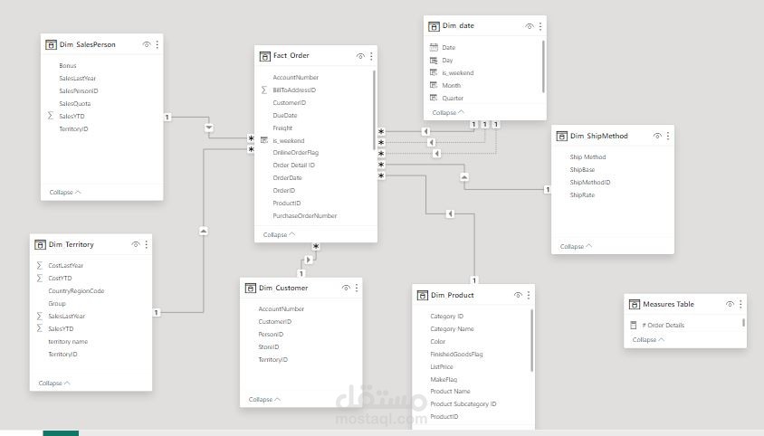
Task: Open the Dim_date table's more options menu
Action: coord(540,26)
